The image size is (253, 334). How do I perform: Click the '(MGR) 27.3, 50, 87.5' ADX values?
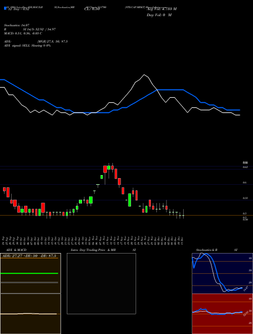click(x=53, y=41)
